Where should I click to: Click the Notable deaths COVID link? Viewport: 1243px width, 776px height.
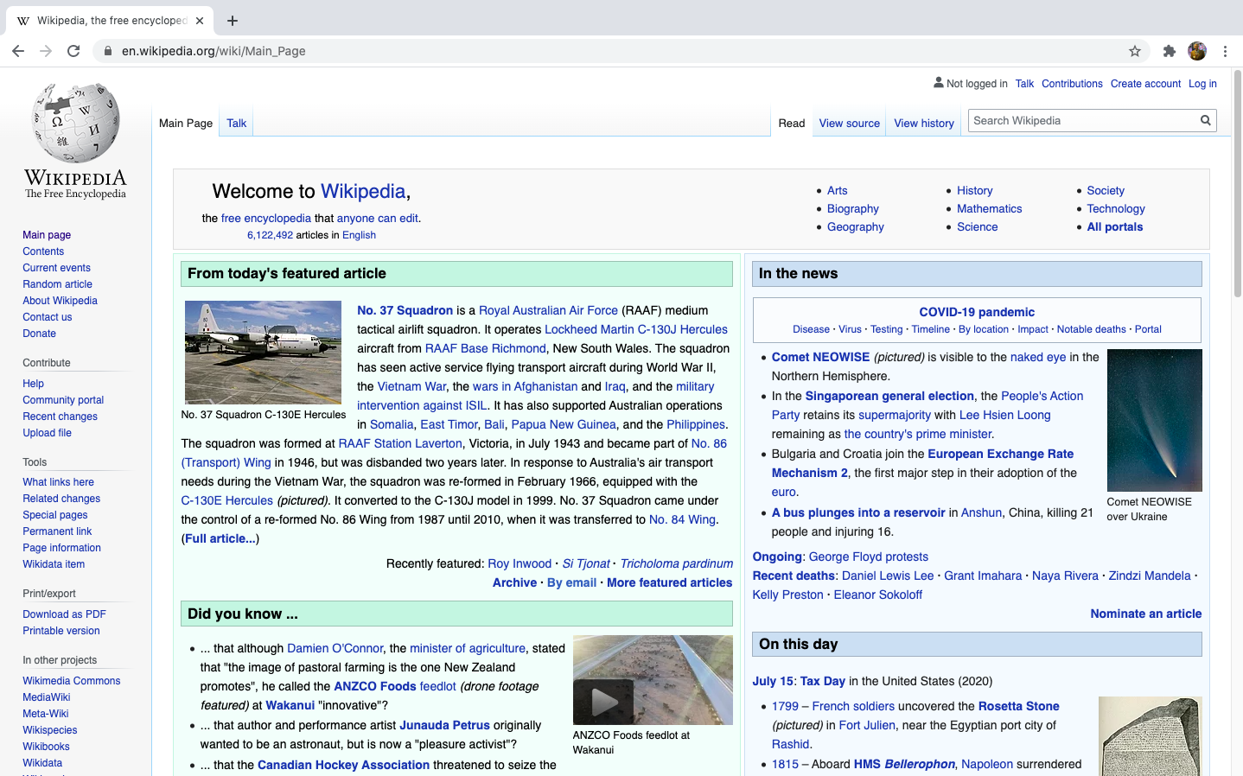(x=1091, y=329)
